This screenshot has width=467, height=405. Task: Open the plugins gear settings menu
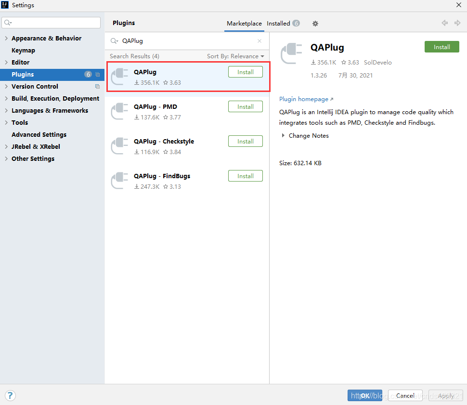click(315, 24)
